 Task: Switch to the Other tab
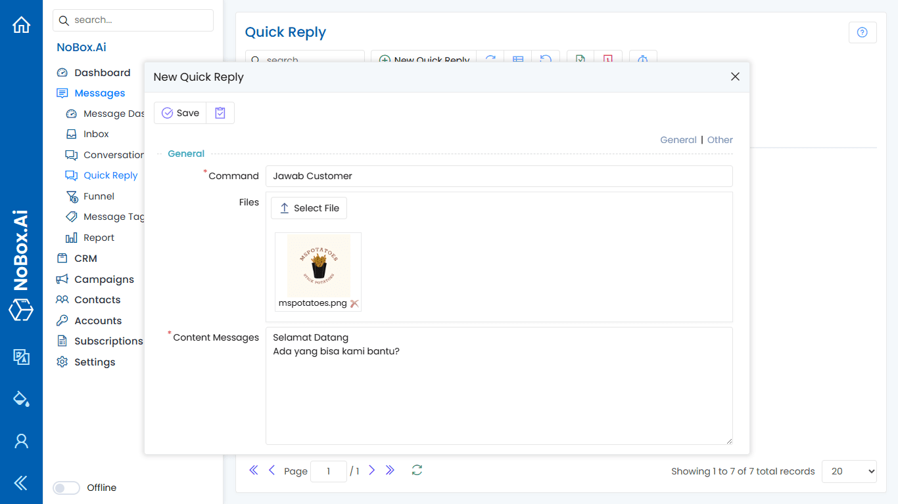point(720,140)
